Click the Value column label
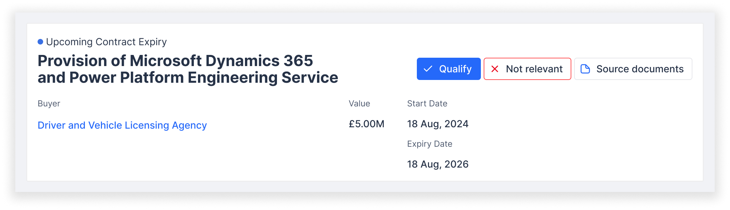Screen dimensions: 730x210 359,104
